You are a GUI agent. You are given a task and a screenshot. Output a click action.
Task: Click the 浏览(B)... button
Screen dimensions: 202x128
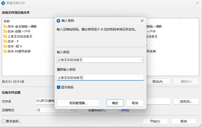[x=186, y=101]
